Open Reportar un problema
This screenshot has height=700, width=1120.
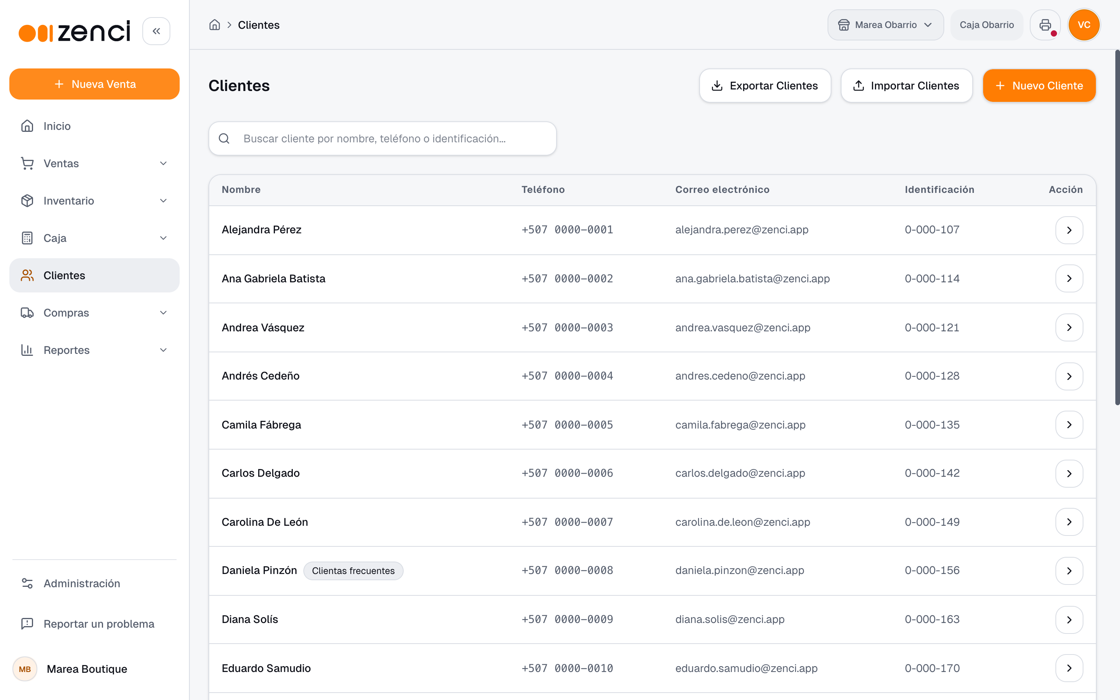click(94, 624)
